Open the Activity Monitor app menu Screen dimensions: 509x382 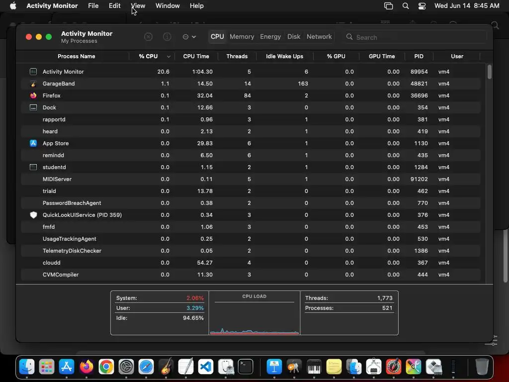pyautogui.click(x=52, y=6)
